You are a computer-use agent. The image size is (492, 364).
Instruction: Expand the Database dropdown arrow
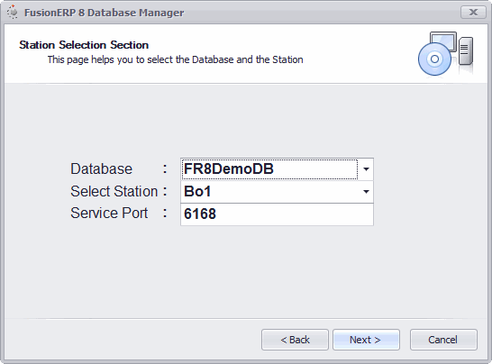point(366,169)
